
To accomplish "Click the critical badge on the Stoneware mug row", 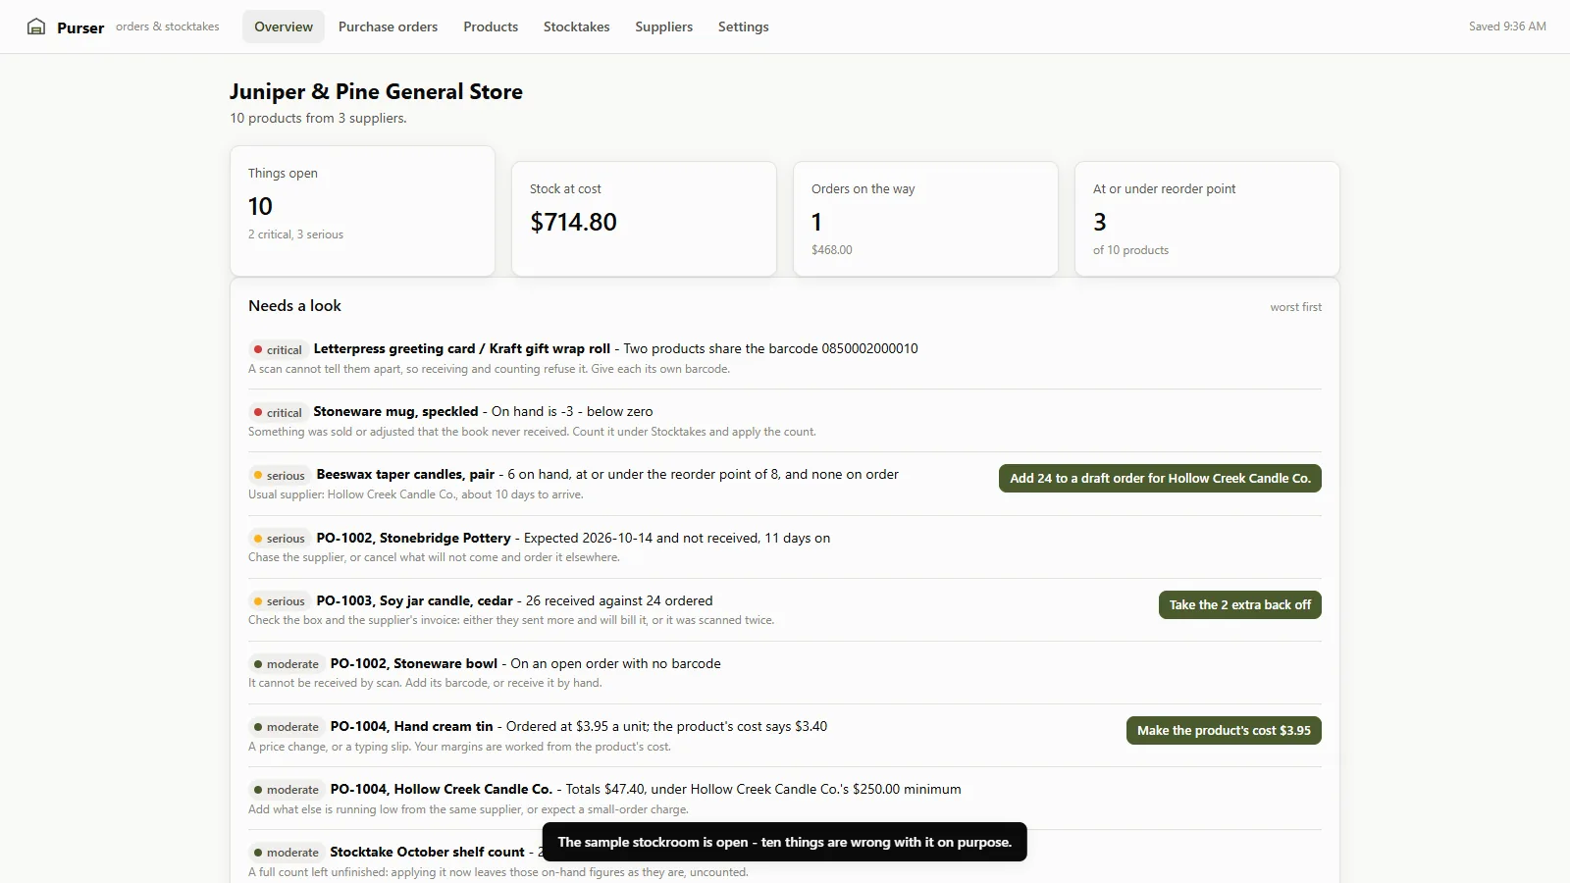I will point(278,412).
